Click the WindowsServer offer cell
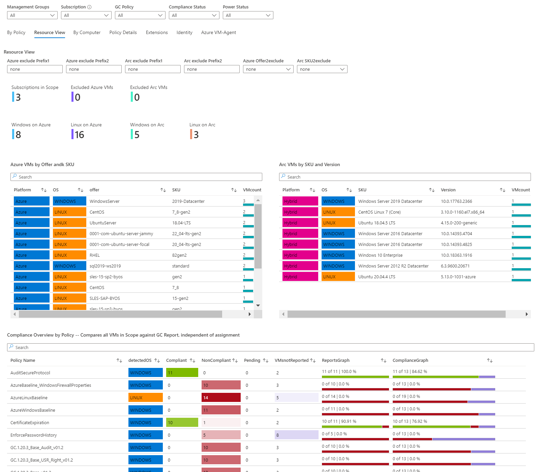The image size is (538, 472). click(104, 201)
